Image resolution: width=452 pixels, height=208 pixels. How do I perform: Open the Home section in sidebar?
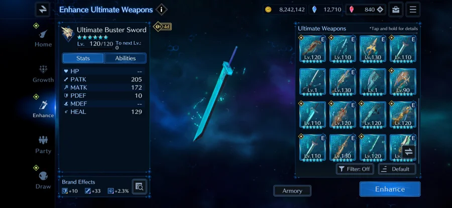43,38
